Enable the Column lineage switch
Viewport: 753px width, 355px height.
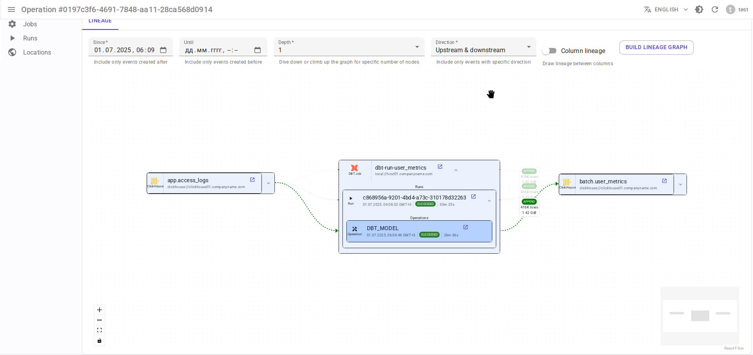pyautogui.click(x=549, y=51)
